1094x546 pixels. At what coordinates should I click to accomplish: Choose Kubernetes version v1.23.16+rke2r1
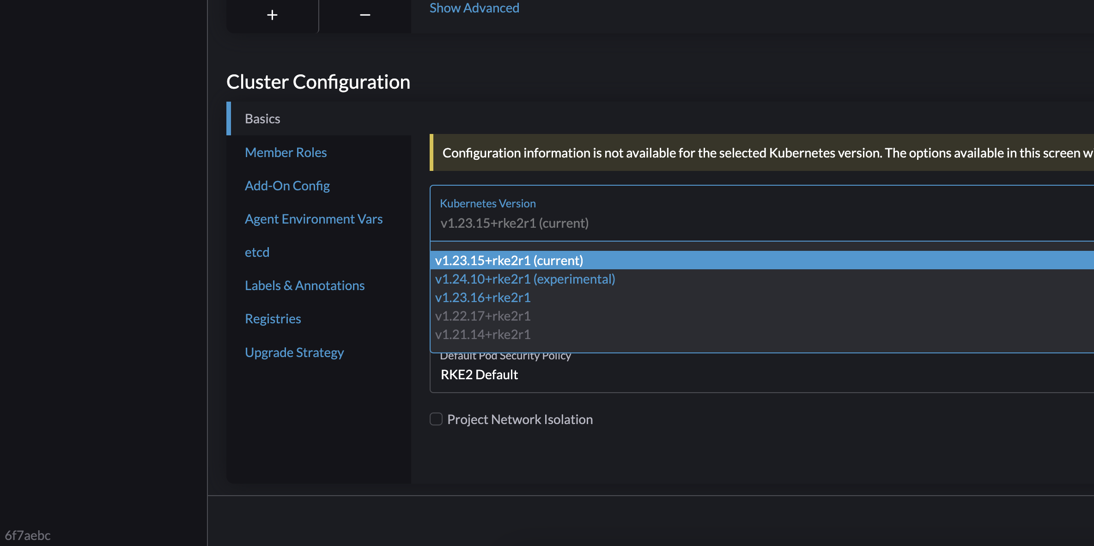tap(483, 297)
